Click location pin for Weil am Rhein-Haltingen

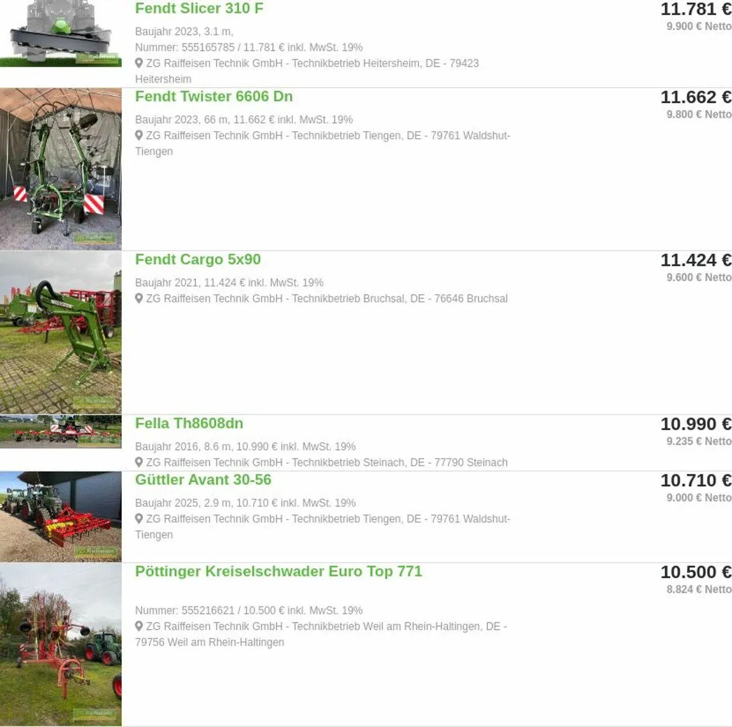[x=139, y=626]
